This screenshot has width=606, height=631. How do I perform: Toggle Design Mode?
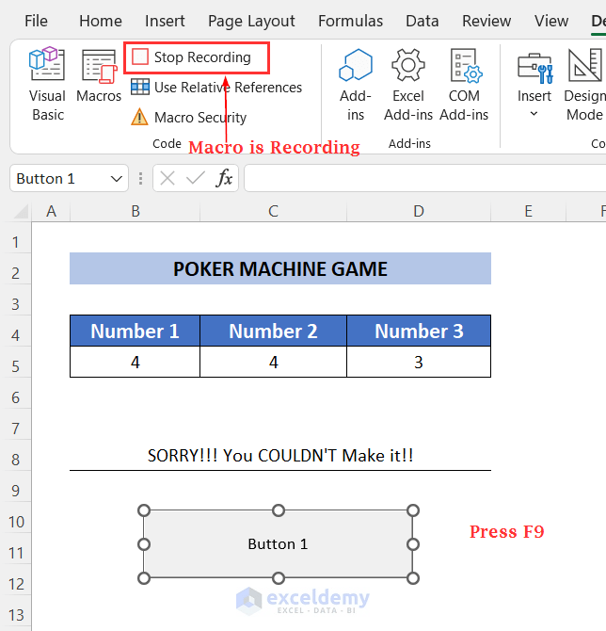coord(584,85)
